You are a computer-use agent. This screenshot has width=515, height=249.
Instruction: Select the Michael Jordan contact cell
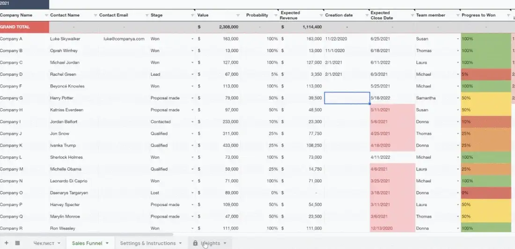[x=74, y=62]
